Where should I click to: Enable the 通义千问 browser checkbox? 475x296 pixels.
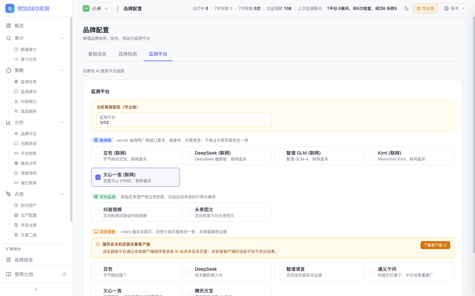pyautogui.click(x=372, y=272)
